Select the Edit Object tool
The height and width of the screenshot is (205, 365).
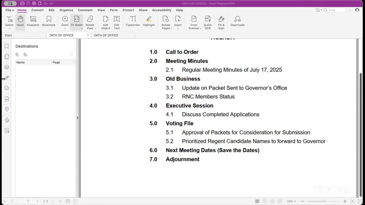pyautogui.click(x=106, y=22)
